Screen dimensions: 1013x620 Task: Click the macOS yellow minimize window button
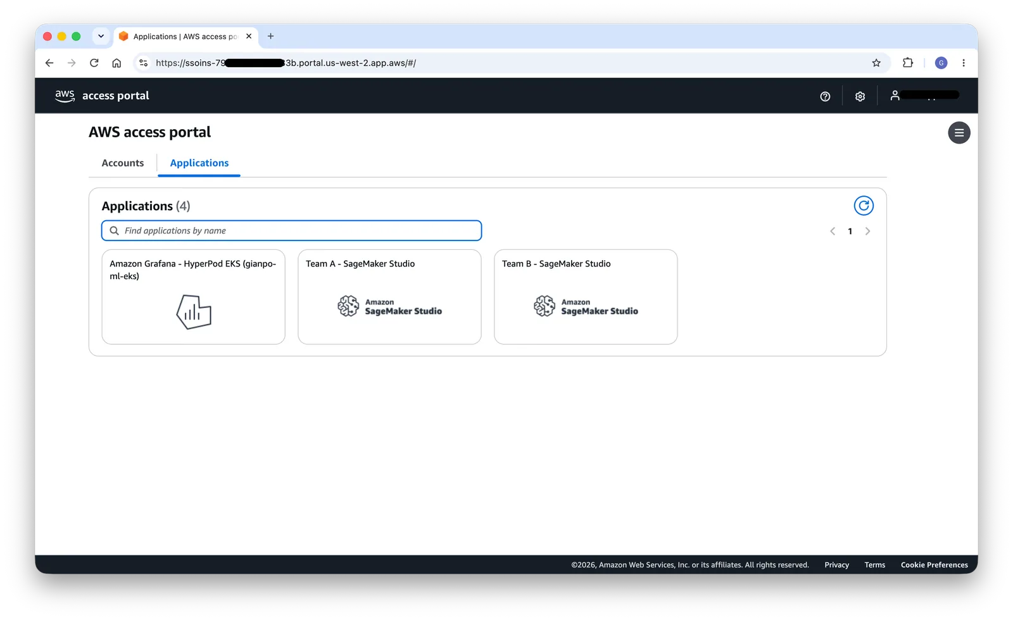pyautogui.click(x=61, y=36)
